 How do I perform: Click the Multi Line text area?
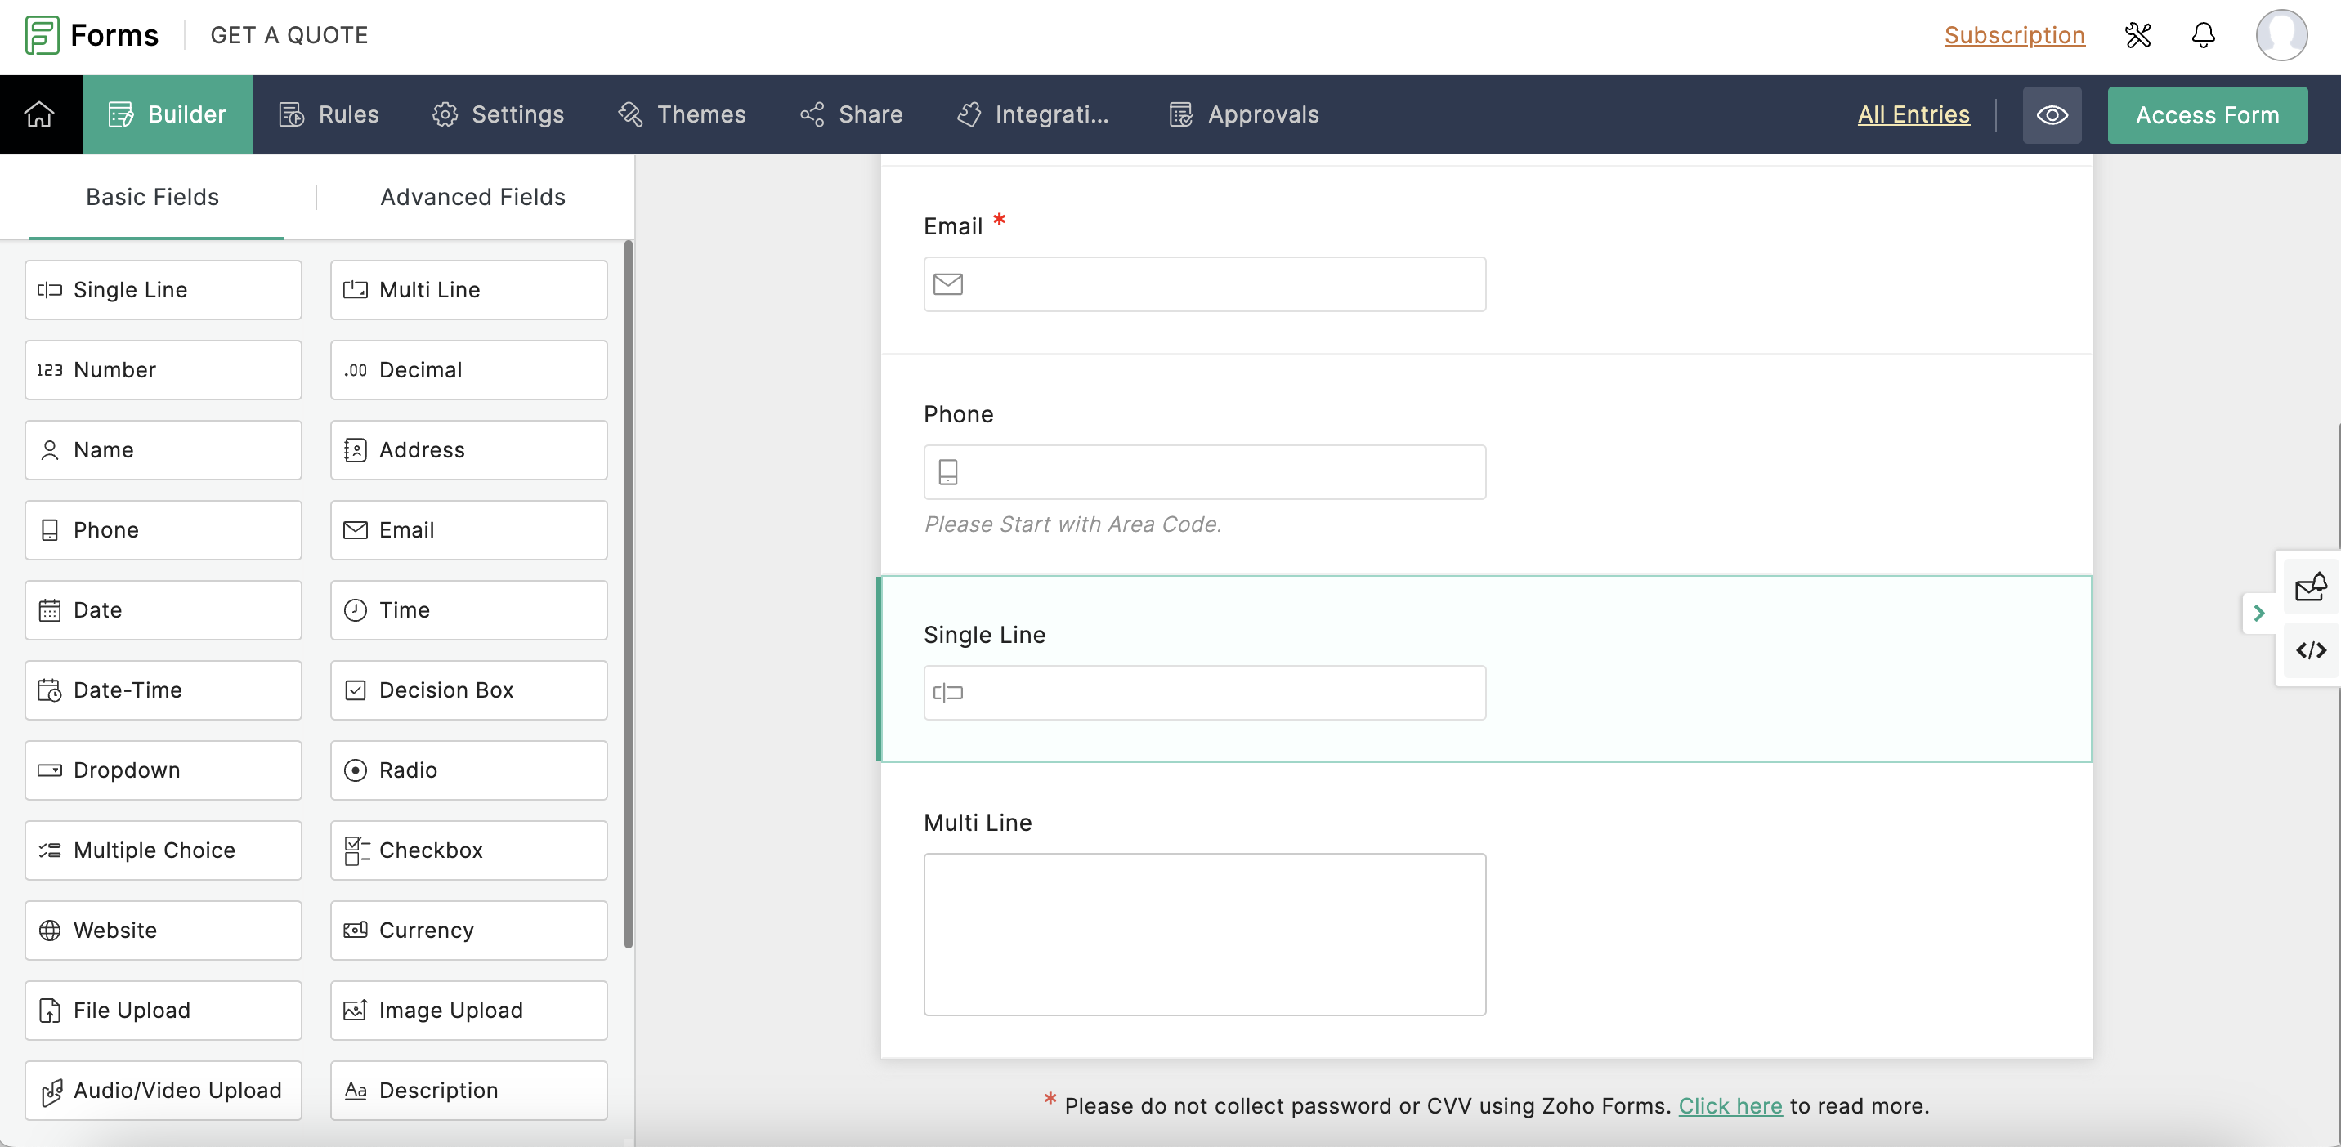pyautogui.click(x=1204, y=935)
